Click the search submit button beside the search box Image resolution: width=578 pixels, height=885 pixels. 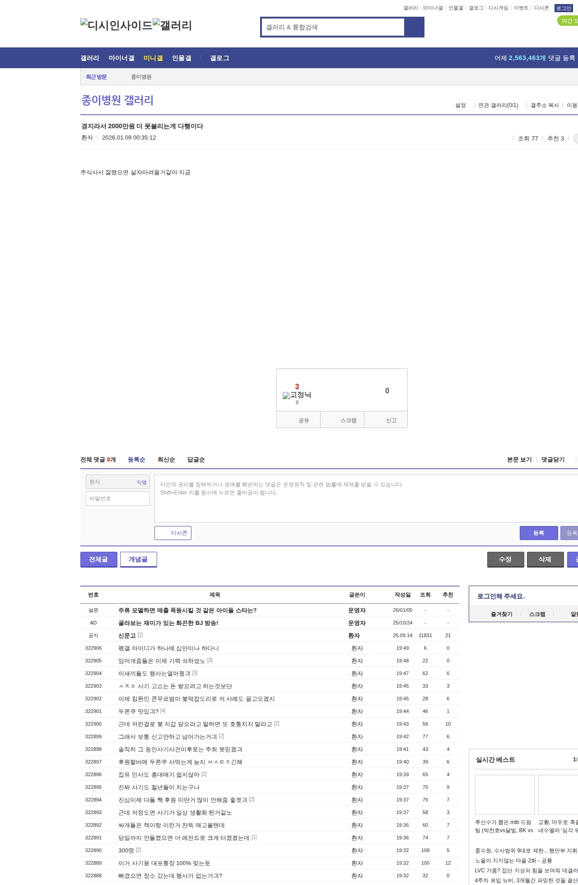(x=414, y=27)
